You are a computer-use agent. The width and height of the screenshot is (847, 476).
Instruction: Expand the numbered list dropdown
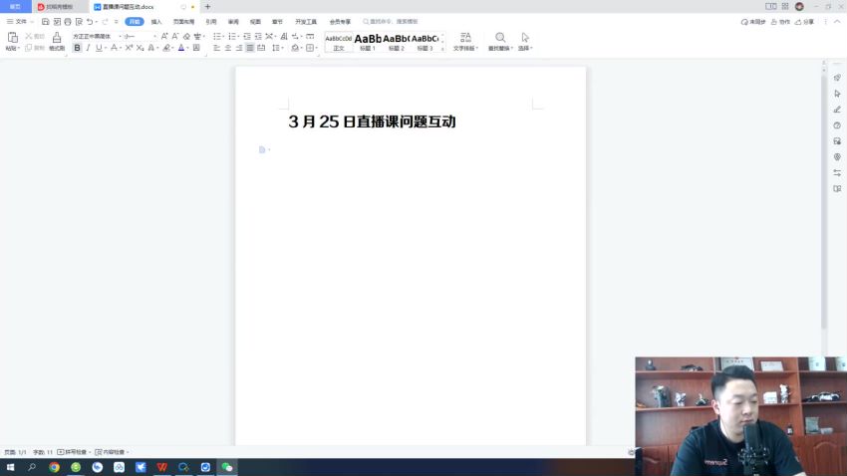[x=238, y=36]
